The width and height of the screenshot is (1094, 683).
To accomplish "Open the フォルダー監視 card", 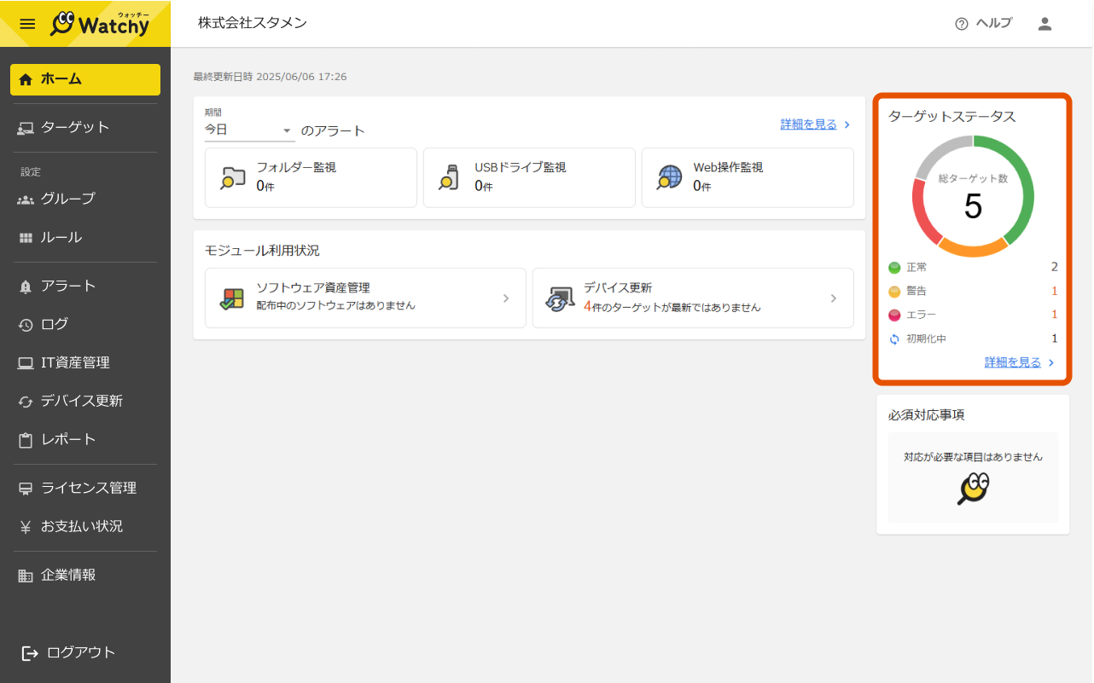I will (311, 177).
